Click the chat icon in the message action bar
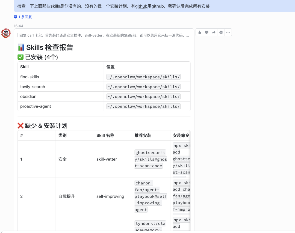Image resolution: width=295 pixels, height=233 pixels. (206, 32)
